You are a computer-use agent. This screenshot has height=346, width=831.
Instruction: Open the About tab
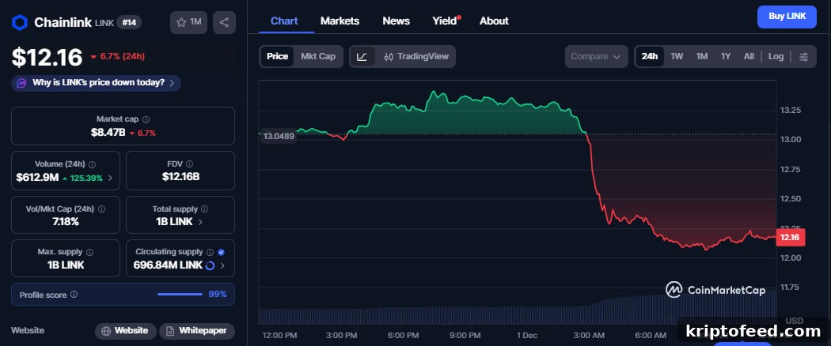494,21
